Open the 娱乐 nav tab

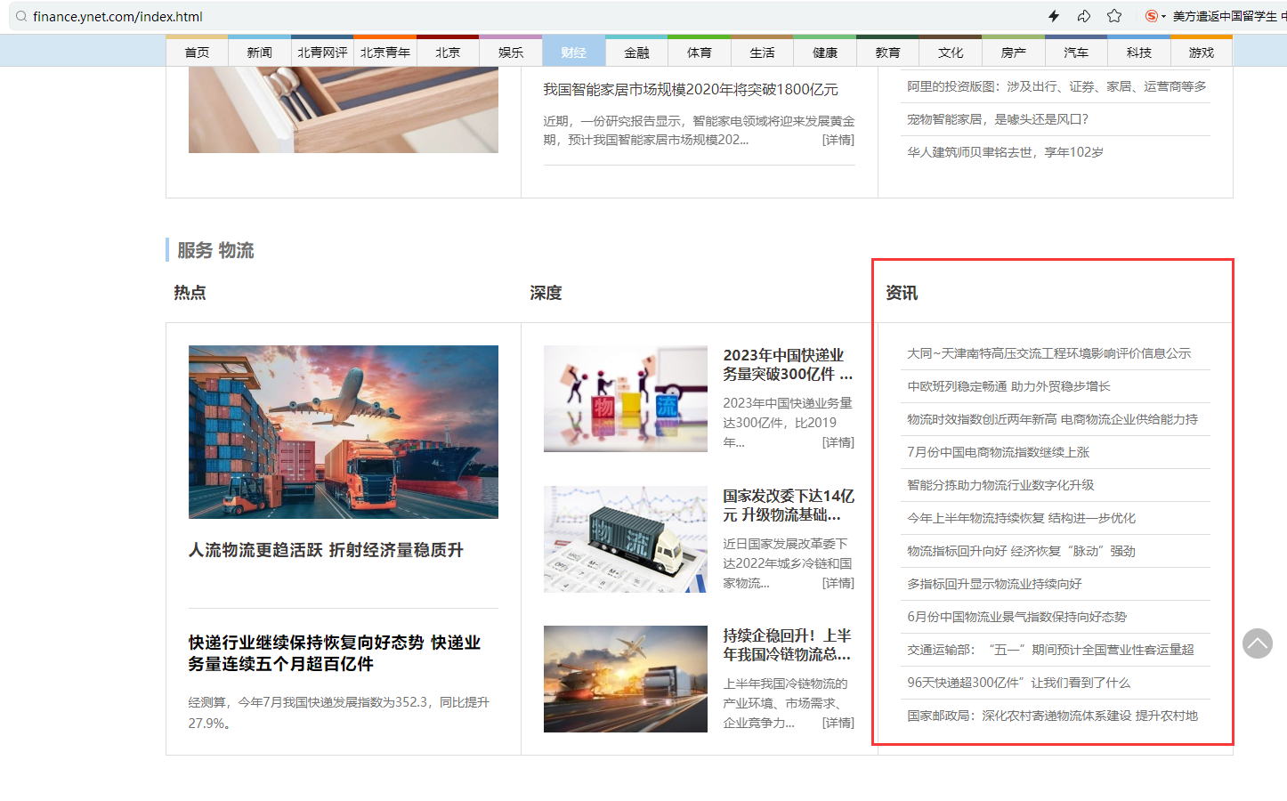click(x=511, y=53)
